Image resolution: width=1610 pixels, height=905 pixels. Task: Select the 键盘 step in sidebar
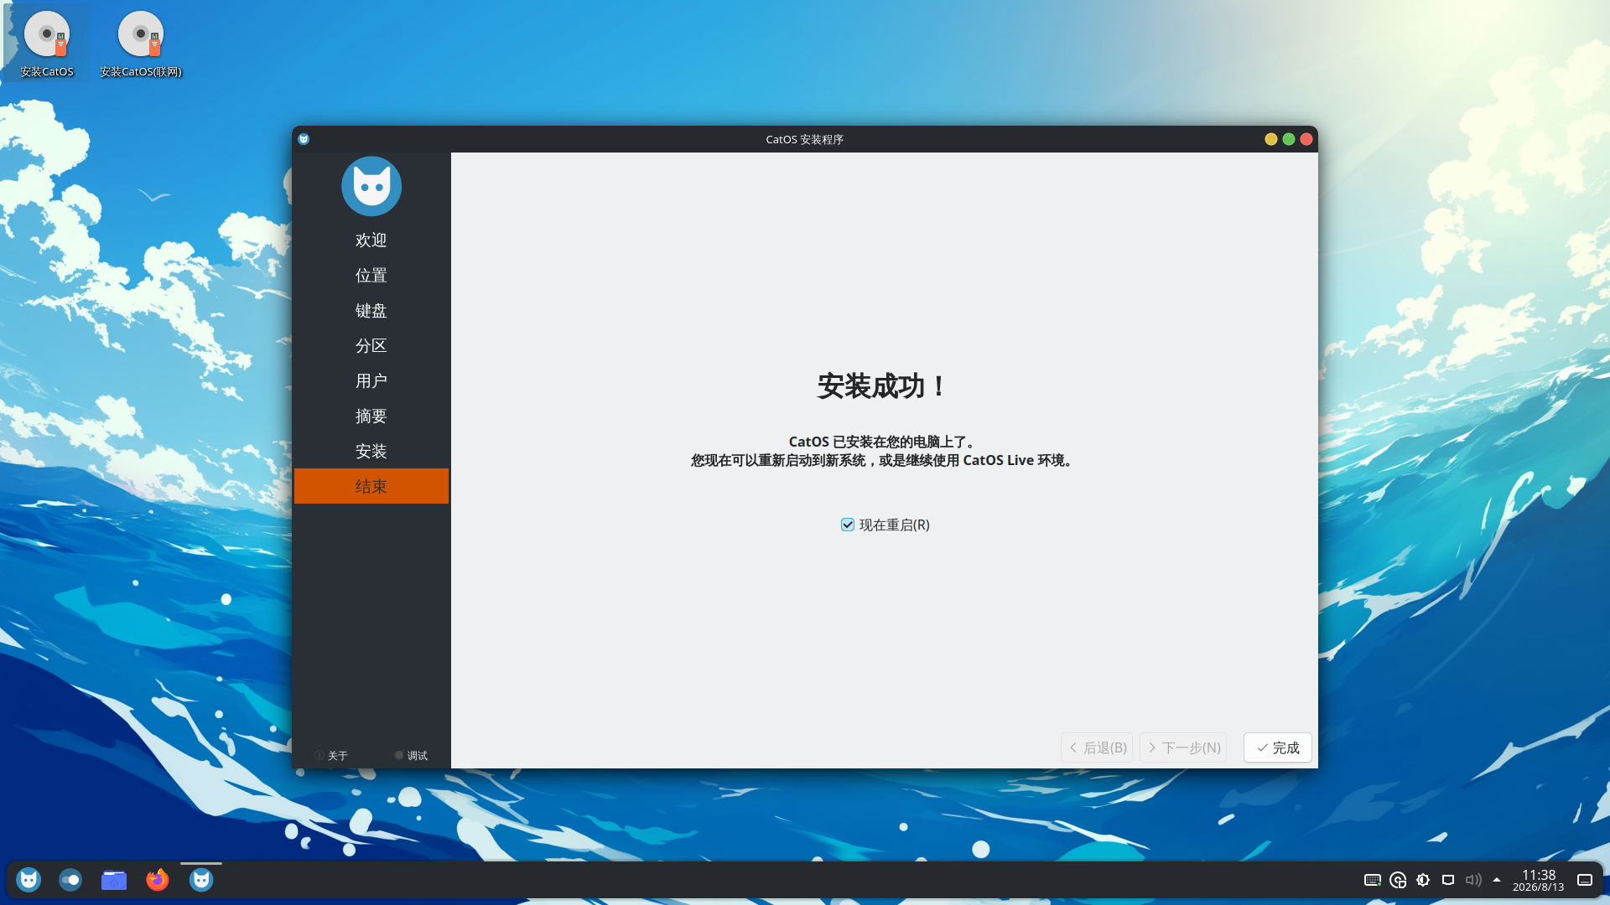pos(371,311)
